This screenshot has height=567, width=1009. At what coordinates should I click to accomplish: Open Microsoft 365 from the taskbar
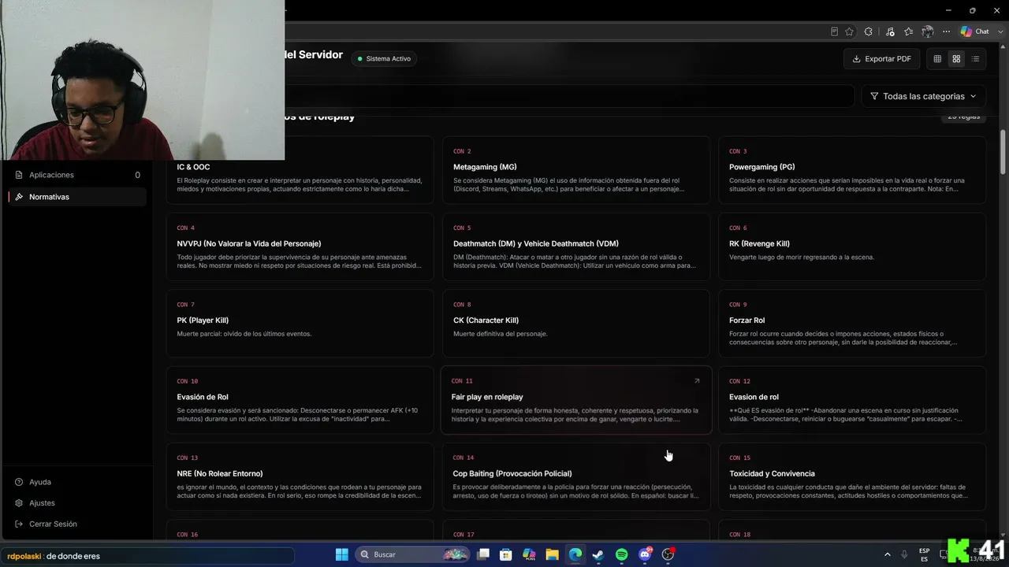point(529,554)
